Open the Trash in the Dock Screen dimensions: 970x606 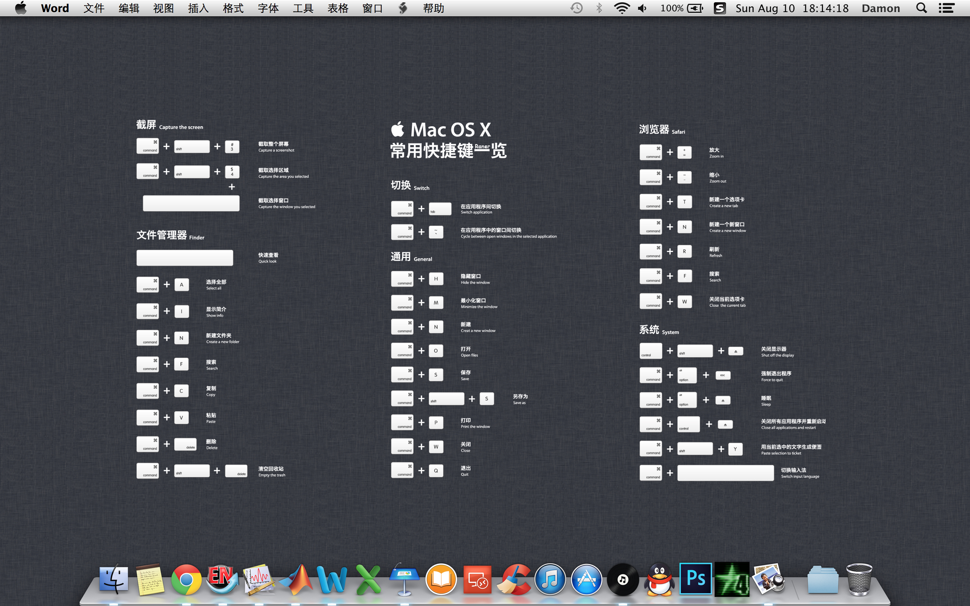tap(859, 579)
